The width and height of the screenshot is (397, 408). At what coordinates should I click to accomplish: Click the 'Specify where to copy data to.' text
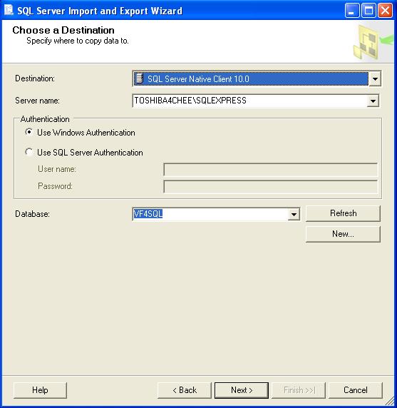click(x=78, y=41)
